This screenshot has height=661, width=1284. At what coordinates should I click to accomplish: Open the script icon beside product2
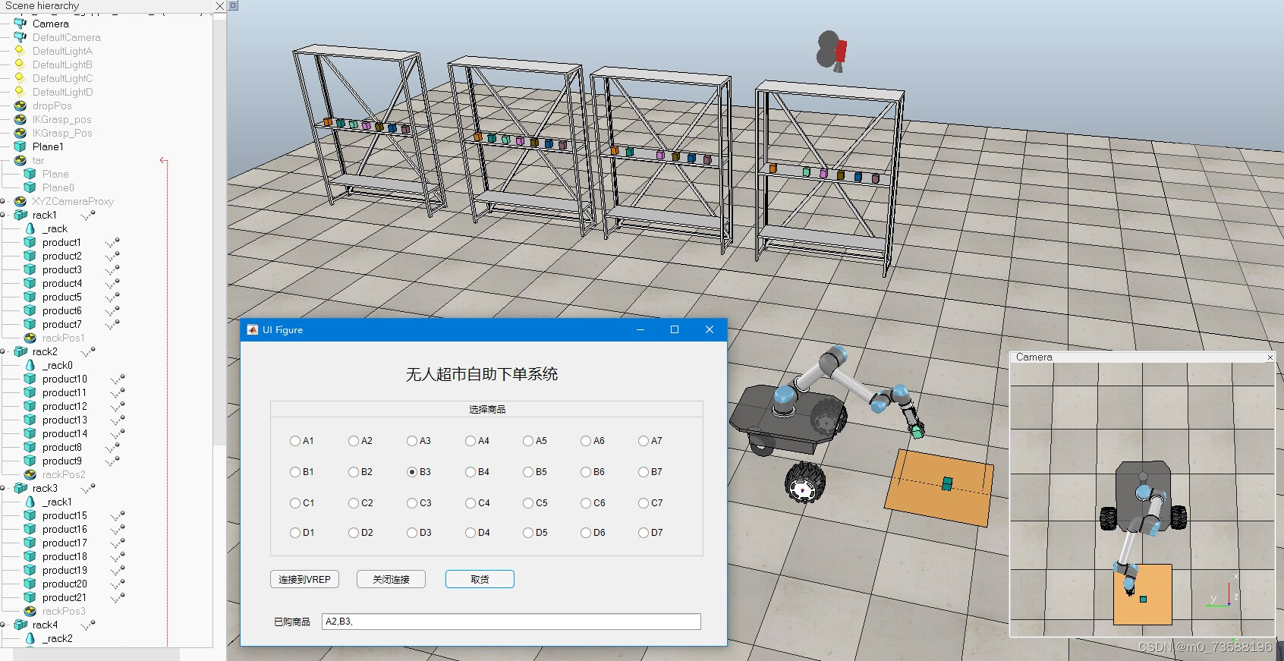pyautogui.click(x=112, y=257)
